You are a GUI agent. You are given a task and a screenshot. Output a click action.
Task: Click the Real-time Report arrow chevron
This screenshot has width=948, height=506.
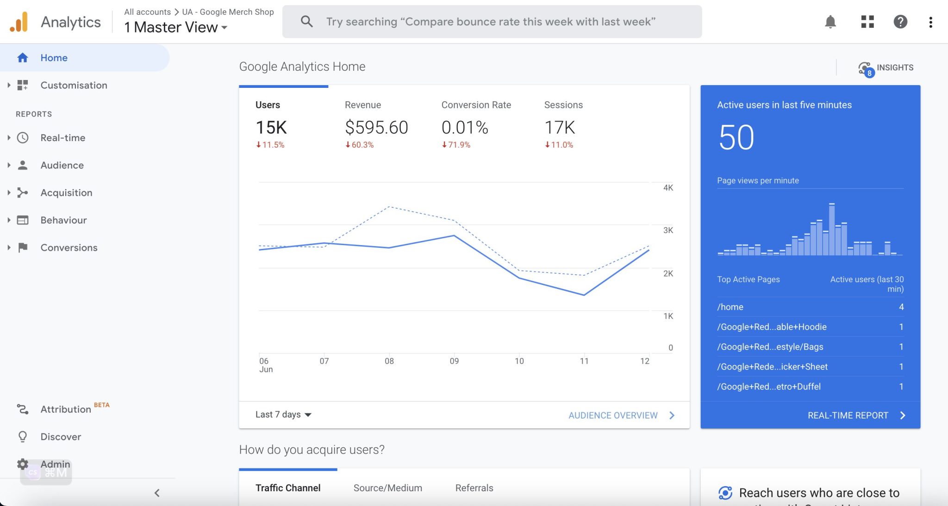pos(903,415)
